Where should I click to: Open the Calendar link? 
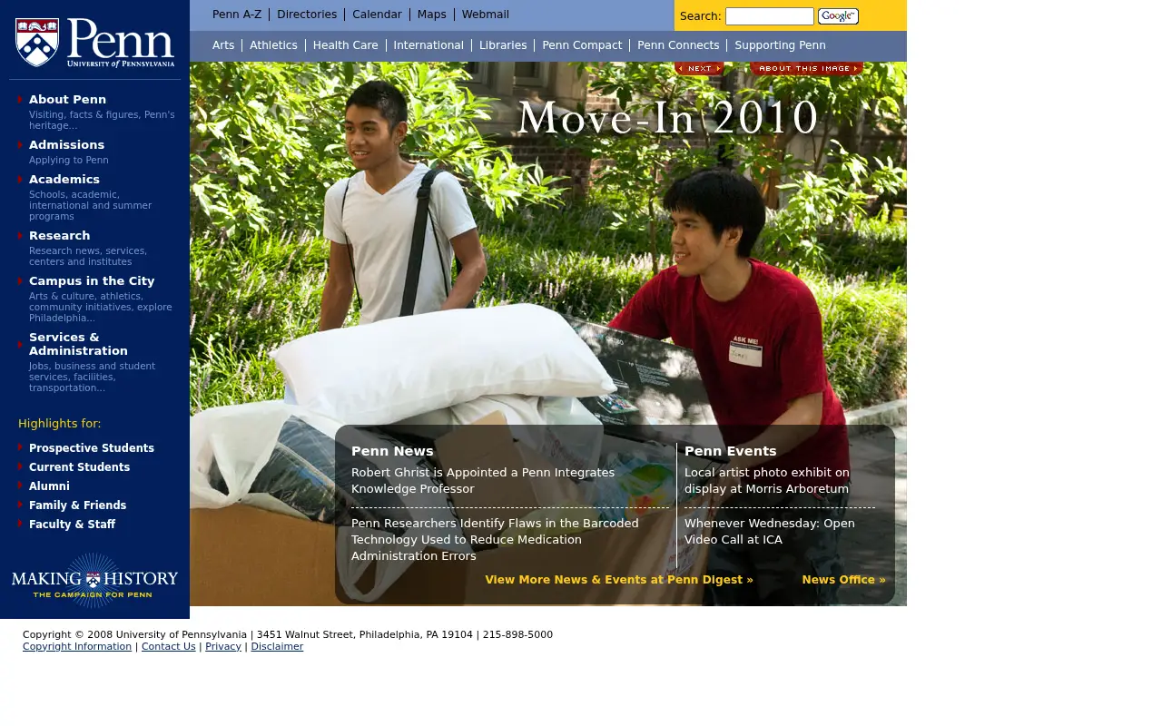pos(377,15)
